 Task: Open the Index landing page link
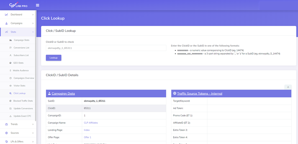pyautogui.click(x=87, y=130)
